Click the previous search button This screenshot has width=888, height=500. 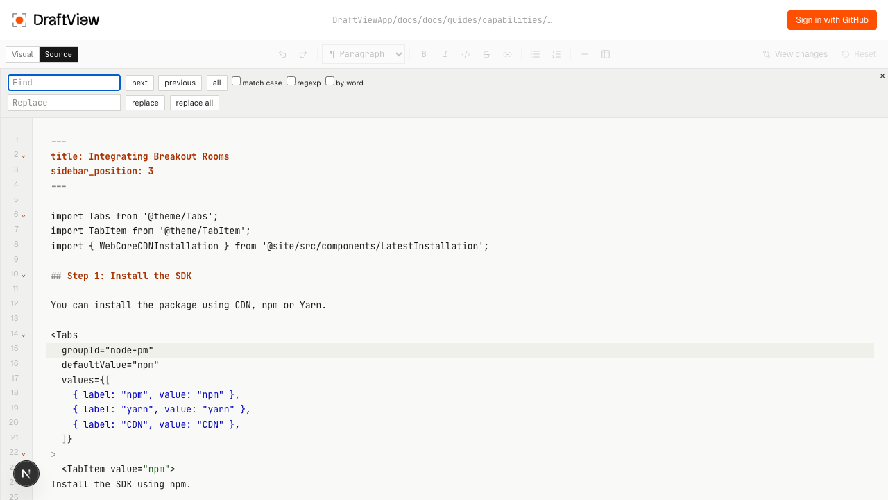(180, 83)
